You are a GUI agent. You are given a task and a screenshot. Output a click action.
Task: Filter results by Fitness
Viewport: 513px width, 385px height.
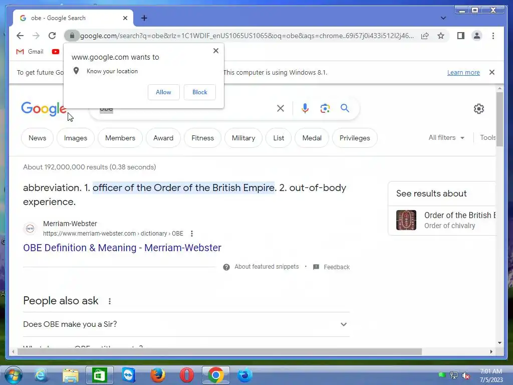202,138
